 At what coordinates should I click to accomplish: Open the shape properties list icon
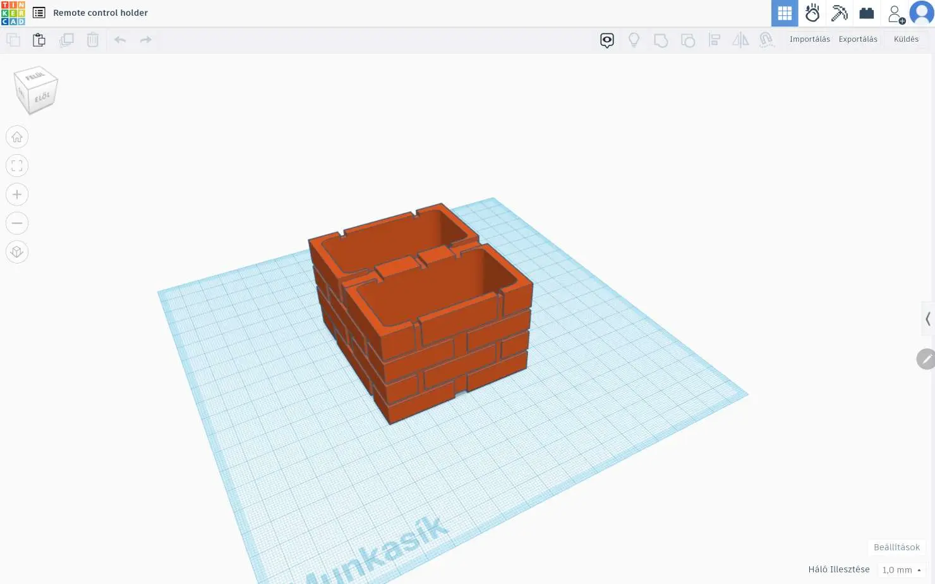point(39,13)
